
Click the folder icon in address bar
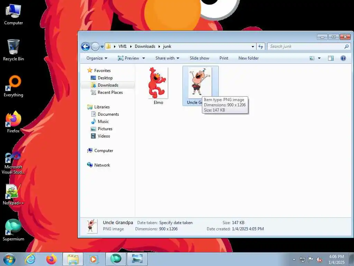(108, 46)
